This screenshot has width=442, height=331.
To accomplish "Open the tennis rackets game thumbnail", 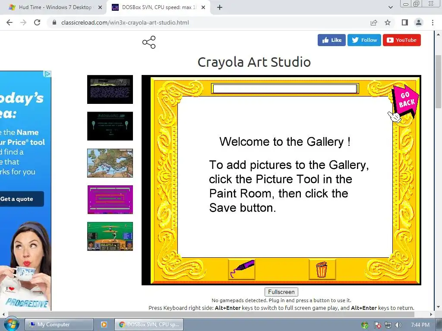I will 110,126.
